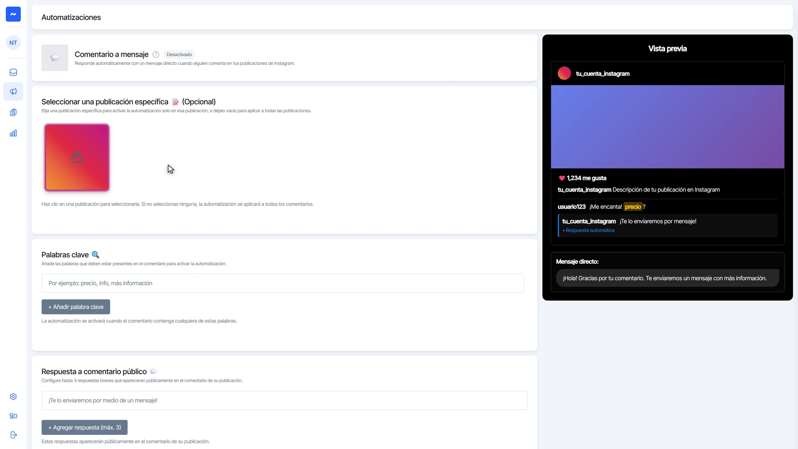Click the blue app logo icon

pos(13,14)
